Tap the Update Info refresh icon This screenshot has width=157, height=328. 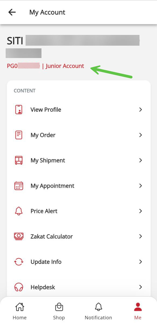pyautogui.click(x=19, y=262)
